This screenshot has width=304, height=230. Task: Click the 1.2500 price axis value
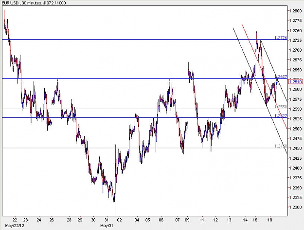tap(295, 129)
